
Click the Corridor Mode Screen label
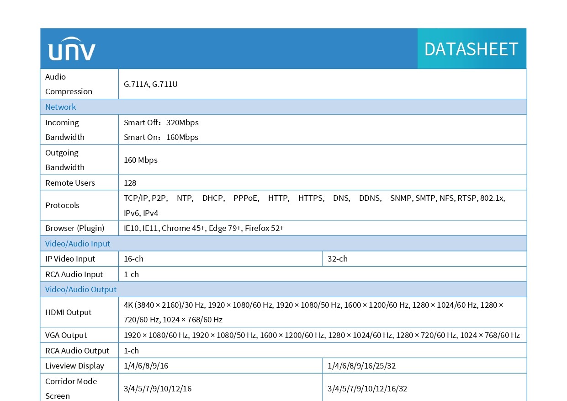tap(71, 389)
